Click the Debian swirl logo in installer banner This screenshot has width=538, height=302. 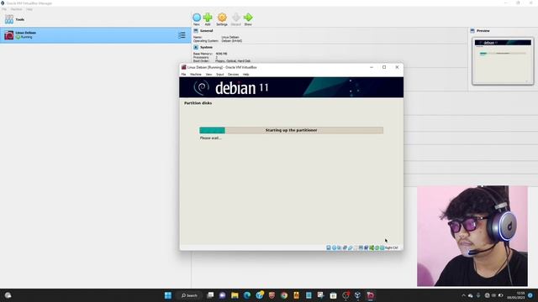(x=202, y=87)
